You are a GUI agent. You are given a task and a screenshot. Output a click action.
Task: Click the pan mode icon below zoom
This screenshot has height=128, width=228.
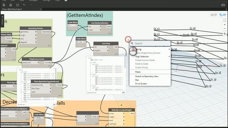point(225,34)
